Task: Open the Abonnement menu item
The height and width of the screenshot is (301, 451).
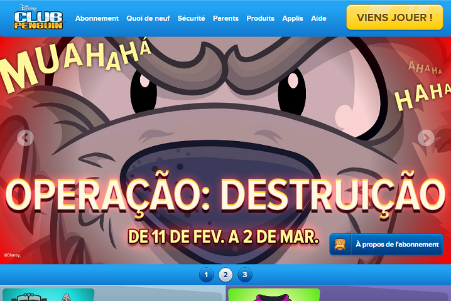Action: [97, 18]
